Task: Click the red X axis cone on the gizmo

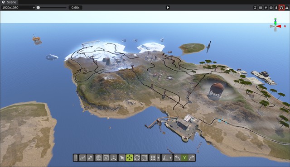Action: (x=279, y=26)
